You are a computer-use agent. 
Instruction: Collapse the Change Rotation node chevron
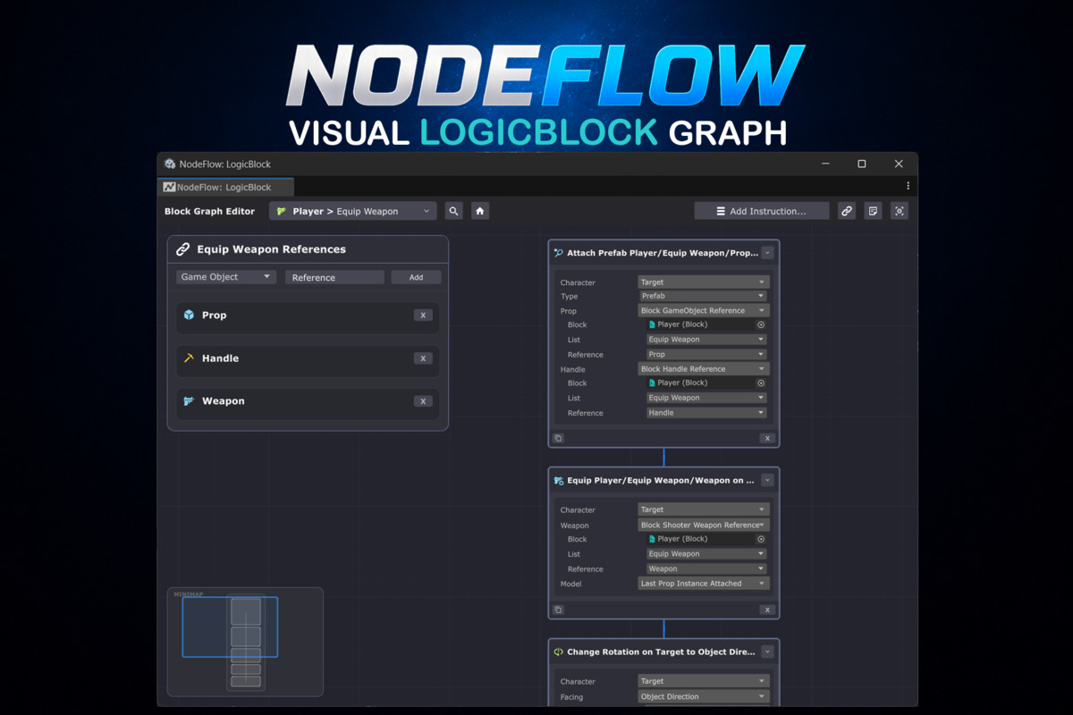(x=767, y=652)
